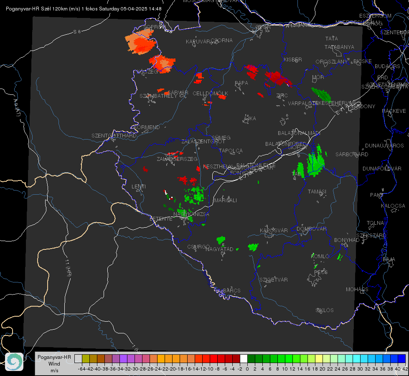The height and width of the screenshot is (376, 409).
Task: Click the NAGYKANIZSA city label
Action: pos(191,214)
